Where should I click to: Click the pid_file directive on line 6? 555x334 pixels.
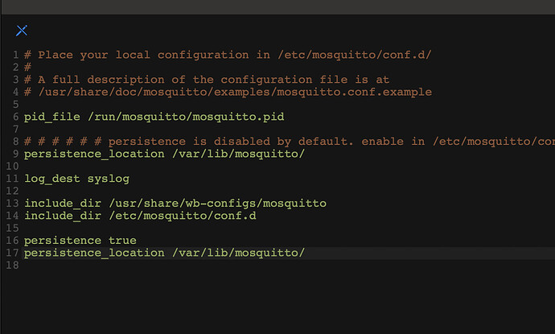52,117
